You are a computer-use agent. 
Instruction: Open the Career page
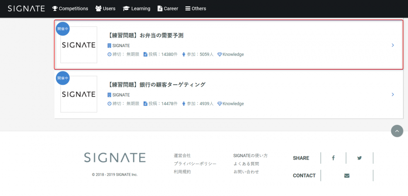(x=168, y=9)
